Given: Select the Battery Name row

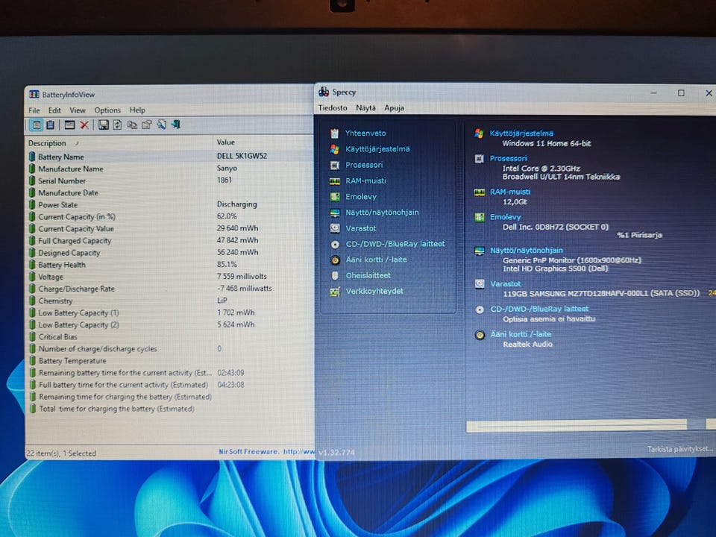Looking at the screenshot, I should (169, 156).
